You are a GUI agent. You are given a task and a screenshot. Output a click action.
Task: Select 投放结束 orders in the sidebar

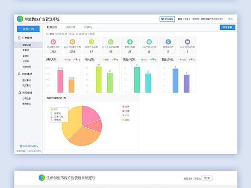pyautogui.click(x=27, y=67)
